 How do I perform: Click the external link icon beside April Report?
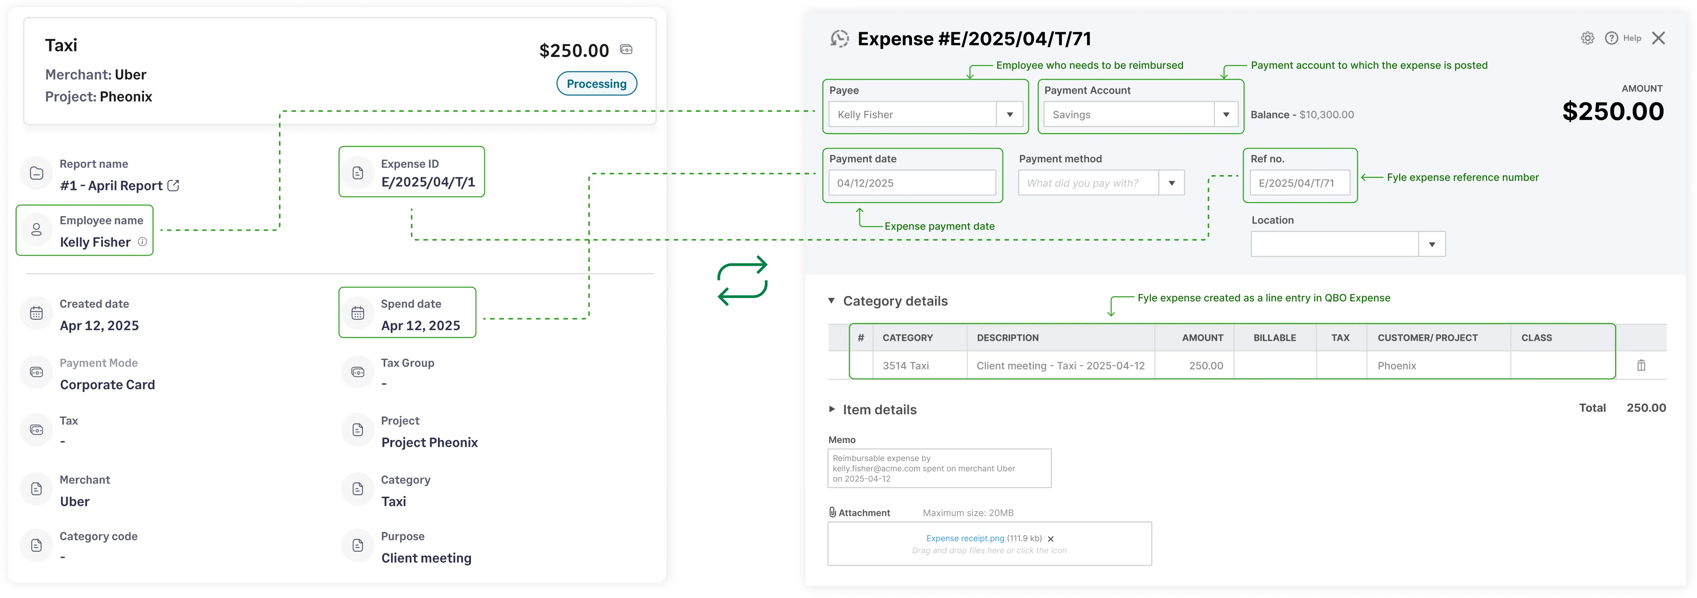(173, 186)
